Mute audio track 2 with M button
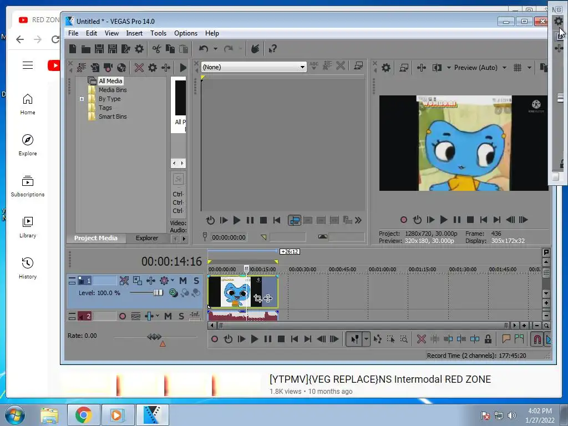This screenshot has width=568, height=426. pyautogui.click(x=168, y=316)
